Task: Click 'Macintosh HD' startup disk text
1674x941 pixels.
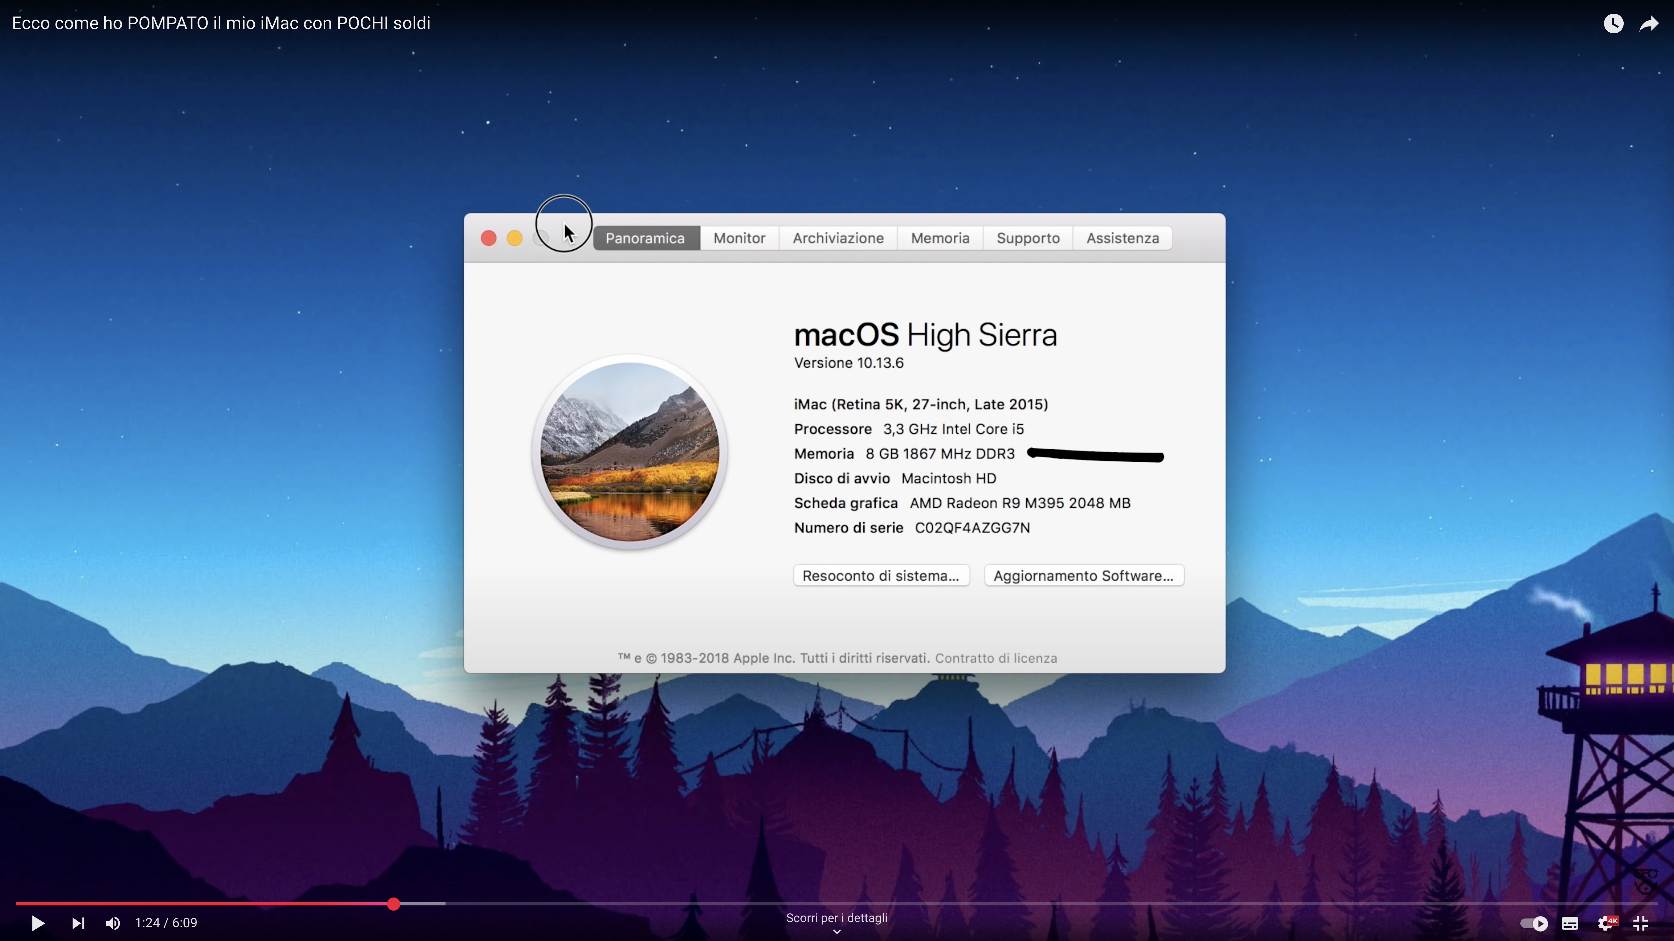Action: click(x=949, y=479)
